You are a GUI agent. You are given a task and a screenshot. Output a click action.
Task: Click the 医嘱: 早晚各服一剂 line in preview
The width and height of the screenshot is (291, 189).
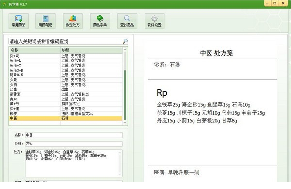click(x=177, y=173)
